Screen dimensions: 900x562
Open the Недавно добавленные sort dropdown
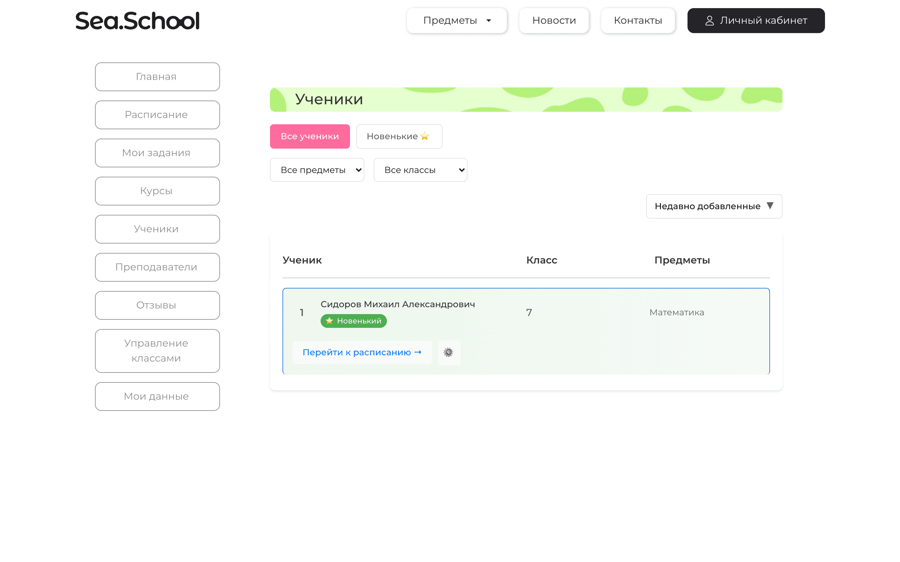point(714,206)
